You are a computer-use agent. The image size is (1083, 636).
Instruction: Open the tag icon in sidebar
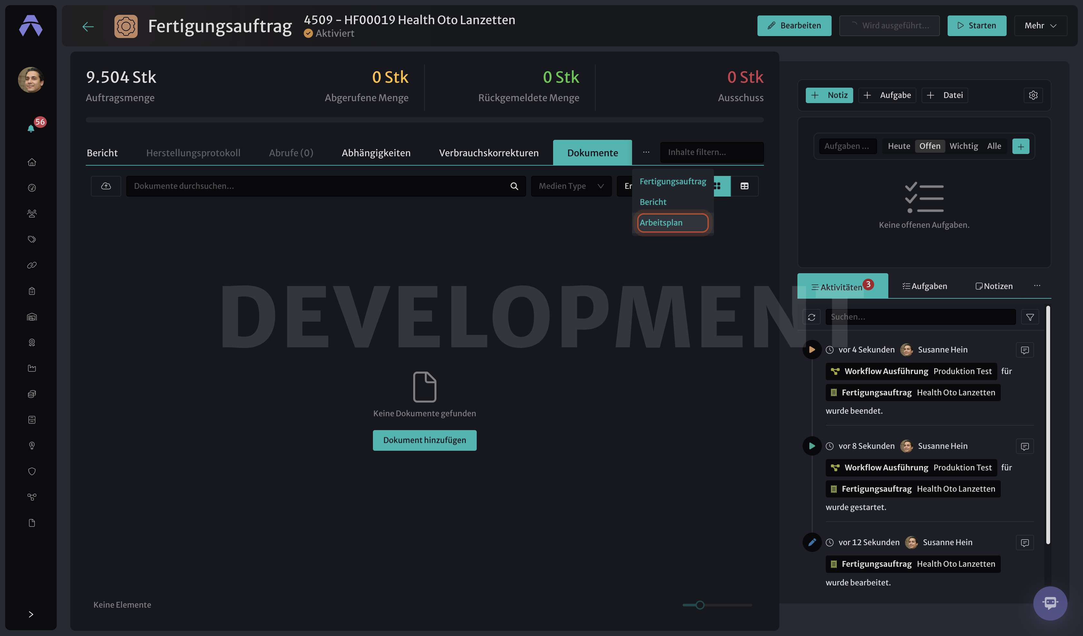pyautogui.click(x=31, y=239)
